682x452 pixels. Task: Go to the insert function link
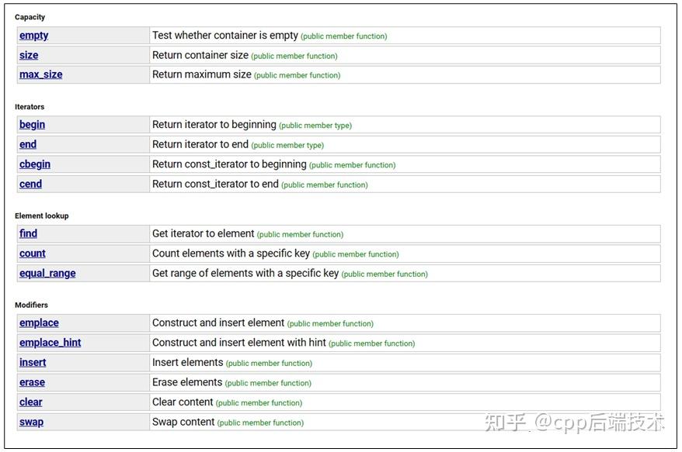click(x=33, y=362)
